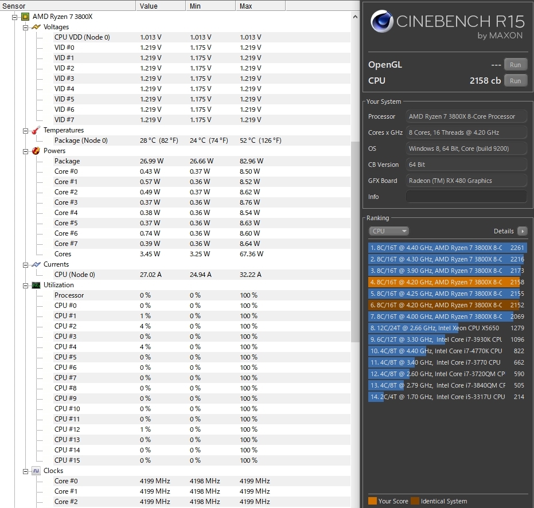This screenshot has width=534, height=508.
Task: Collapse the Temperatures section
Action: click(26, 131)
